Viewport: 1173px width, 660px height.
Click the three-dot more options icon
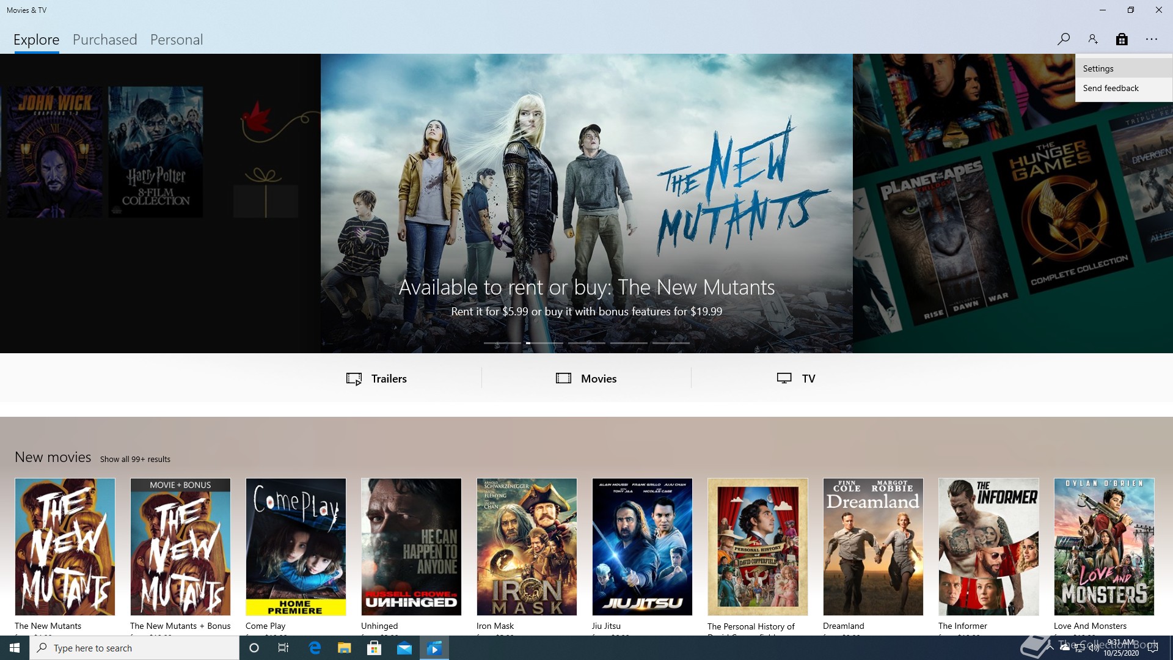pos(1152,39)
